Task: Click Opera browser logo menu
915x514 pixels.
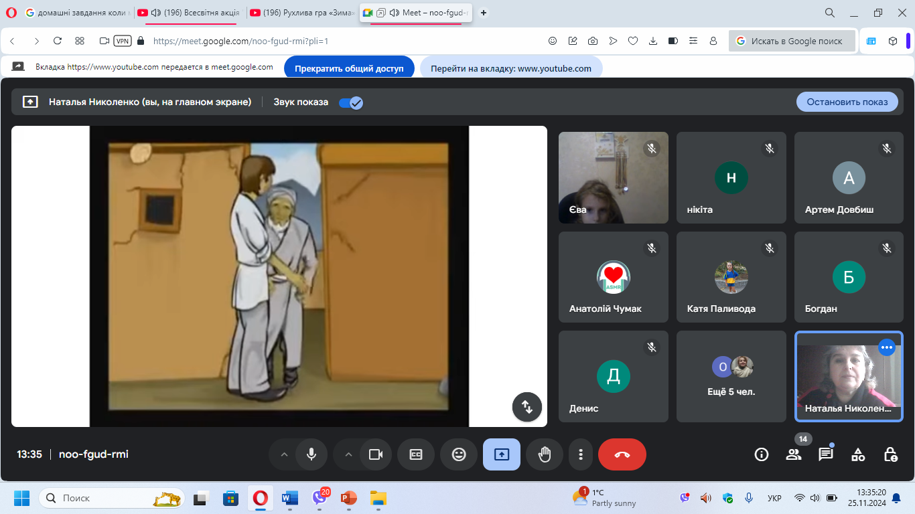Action: pyautogui.click(x=11, y=13)
